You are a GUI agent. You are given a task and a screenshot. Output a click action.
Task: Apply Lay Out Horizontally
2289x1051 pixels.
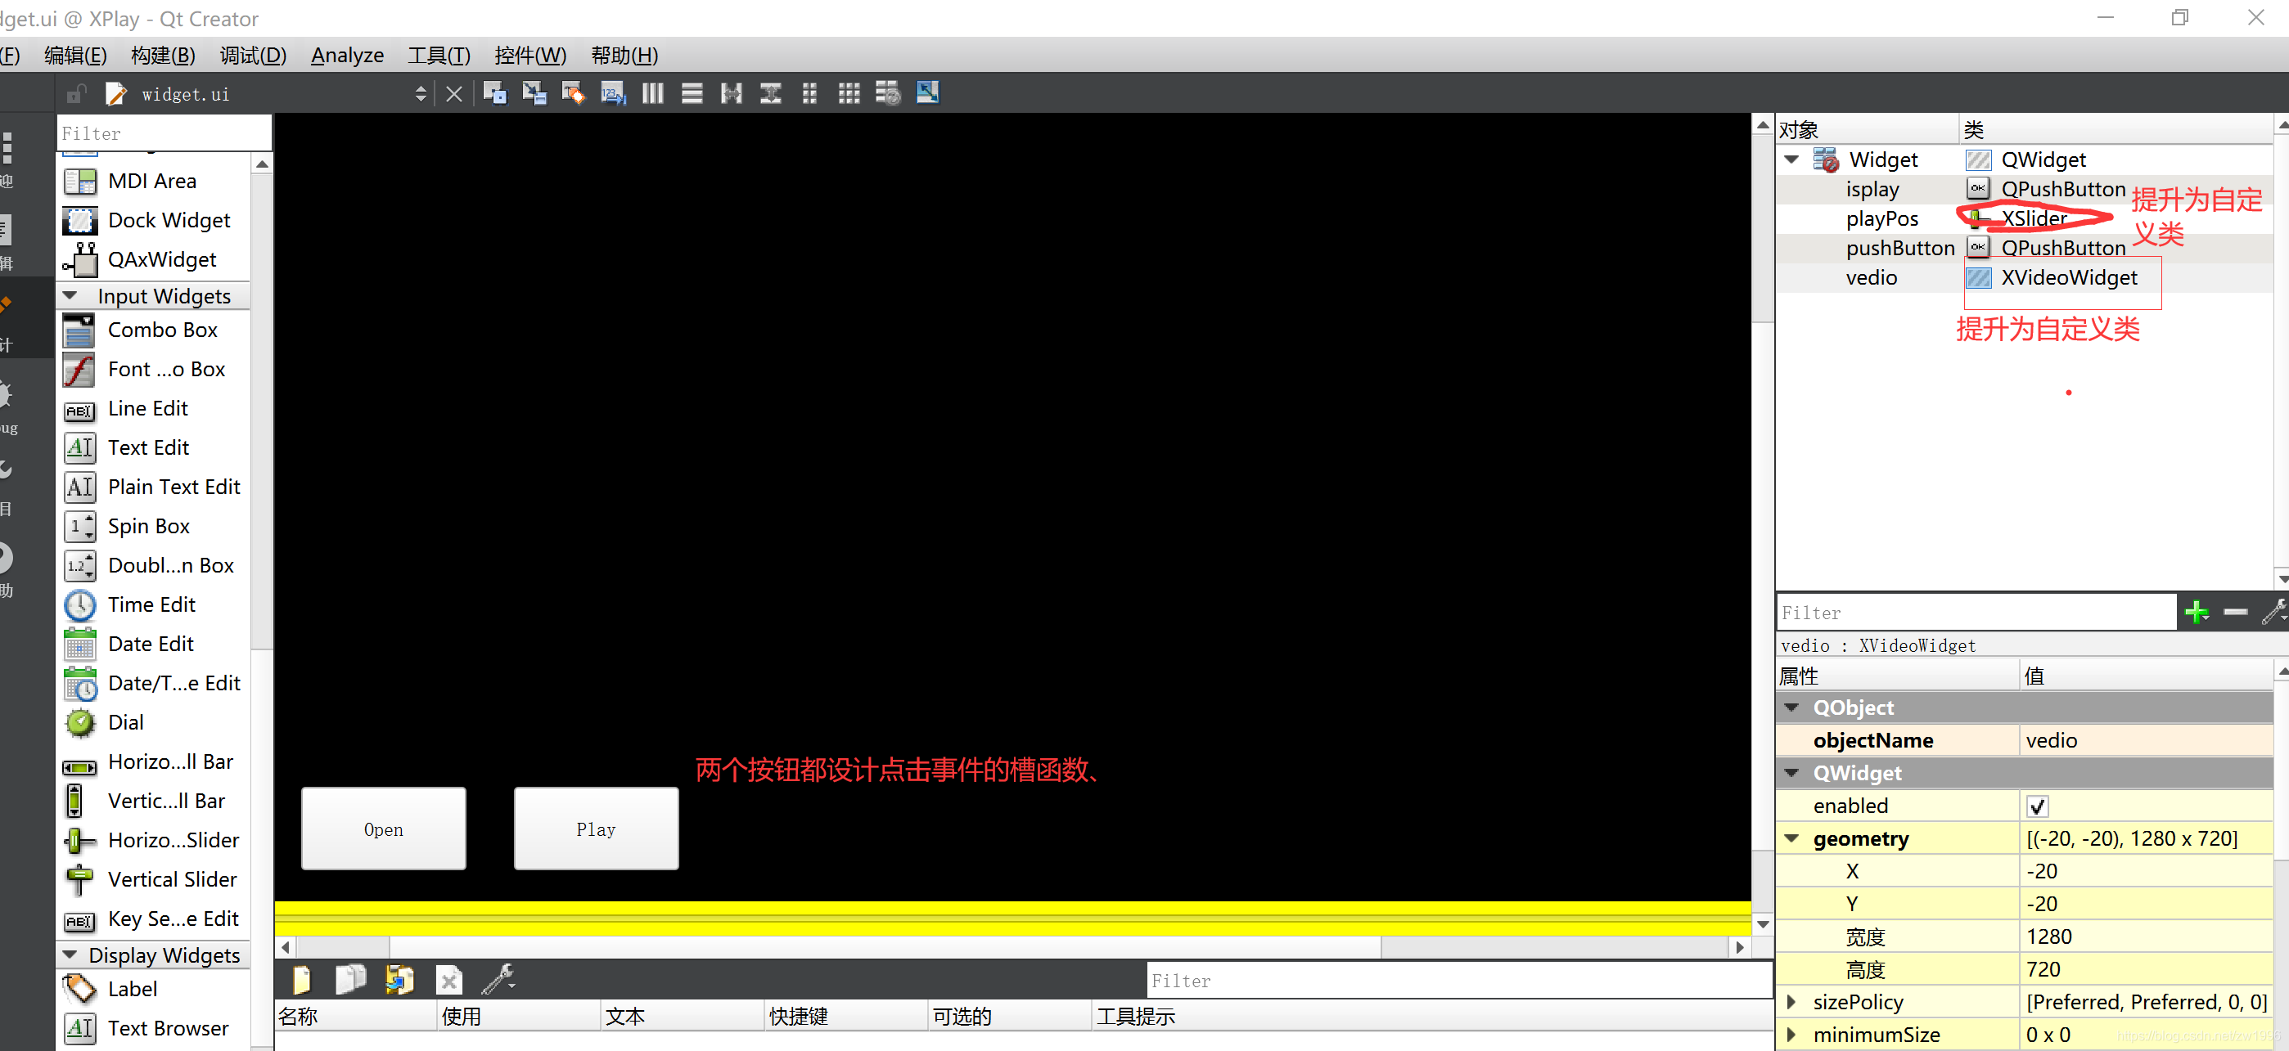tap(653, 93)
